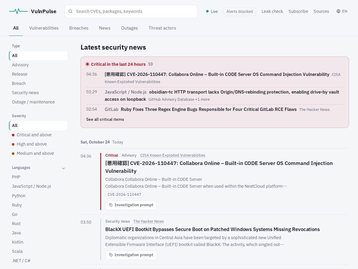Select All under Severity filter
Image resolution: width=358 pixels, height=269 pixels.
(x=38, y=126)
